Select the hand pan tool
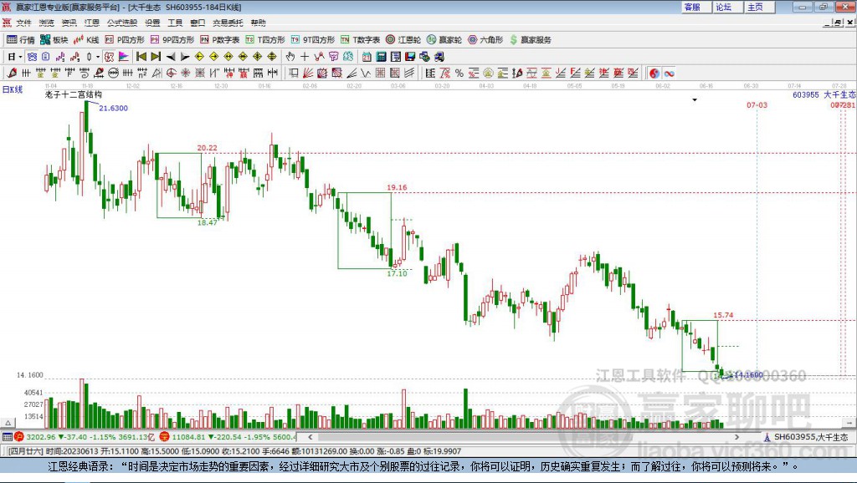Viewport: 857px width, 483px height. tap(290, 56)
